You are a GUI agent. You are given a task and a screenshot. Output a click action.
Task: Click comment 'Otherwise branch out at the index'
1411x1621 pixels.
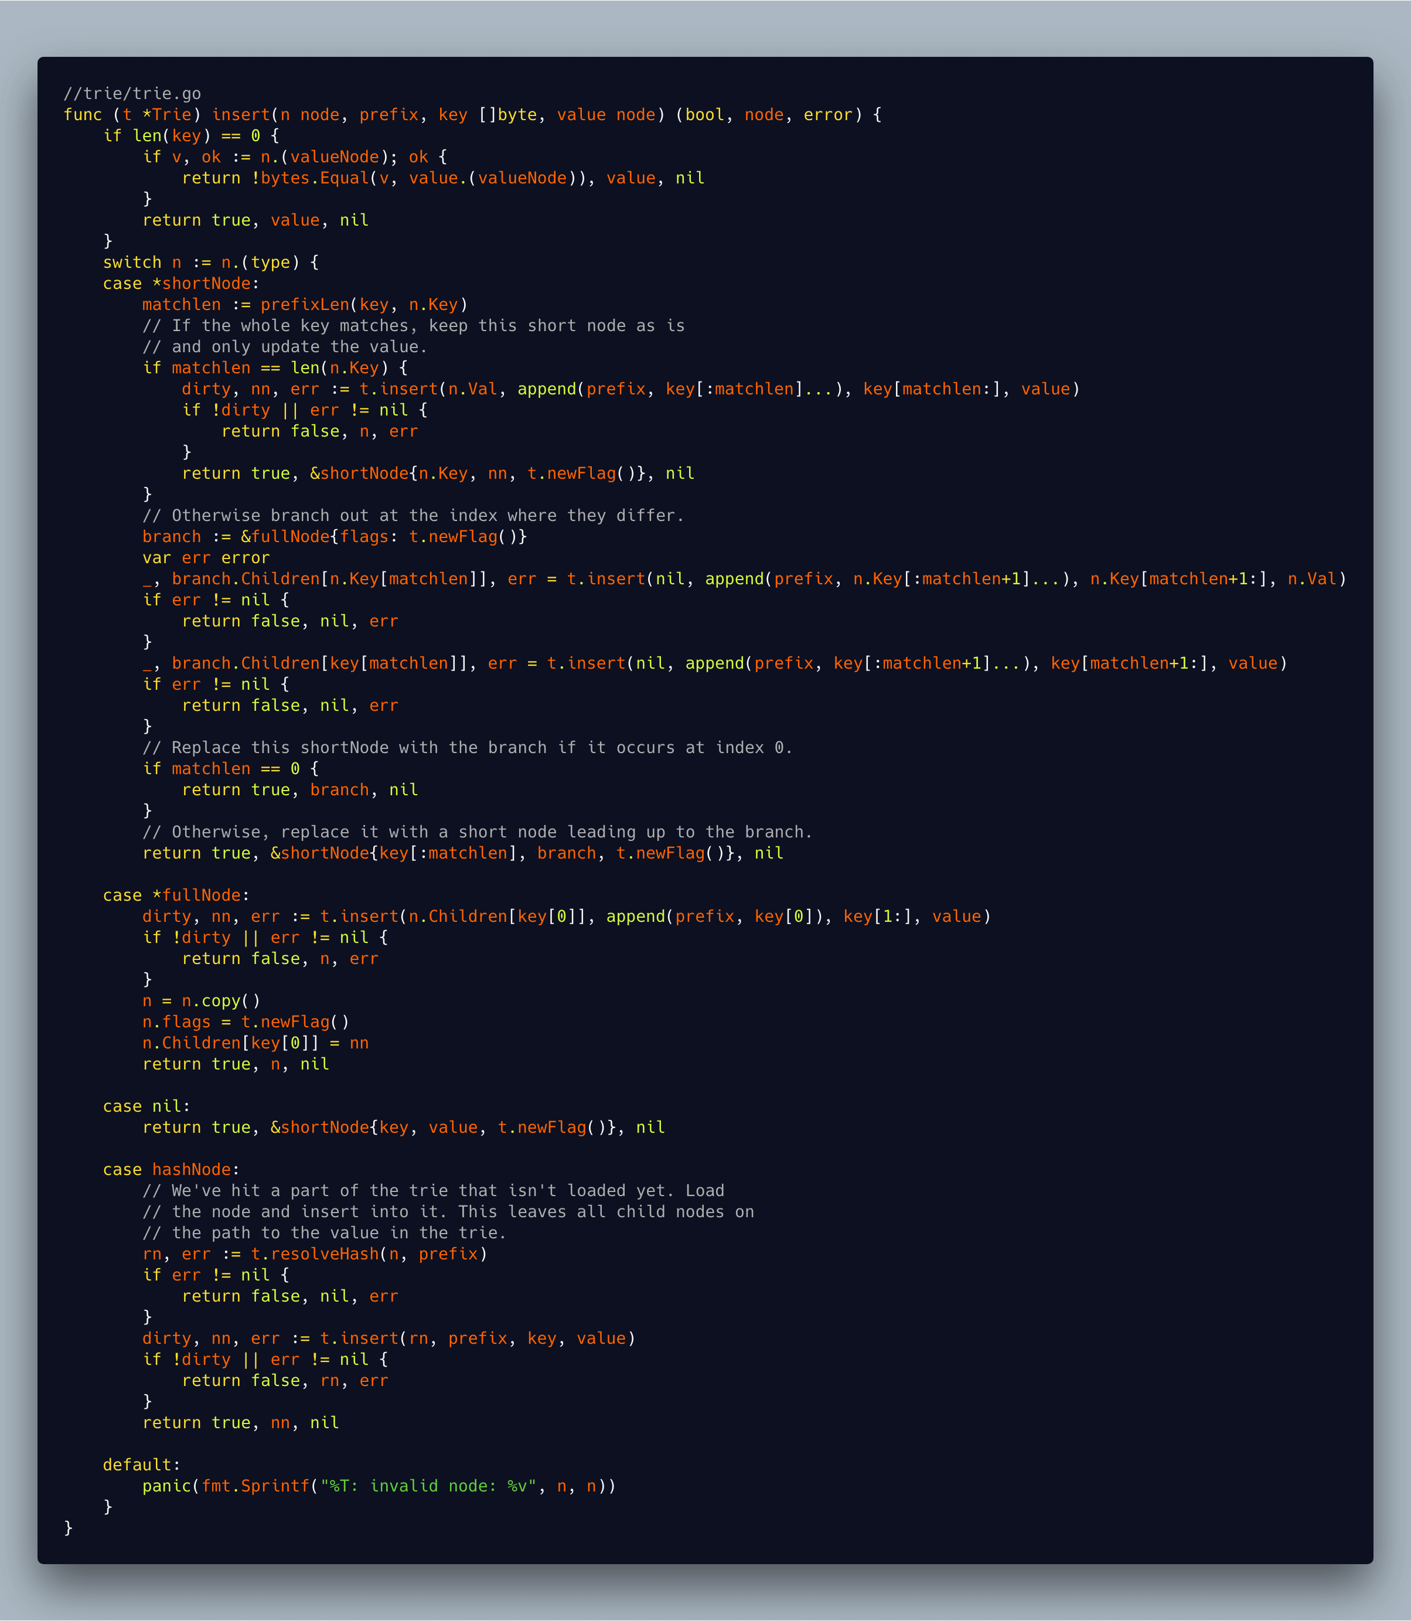pos(413,516)
